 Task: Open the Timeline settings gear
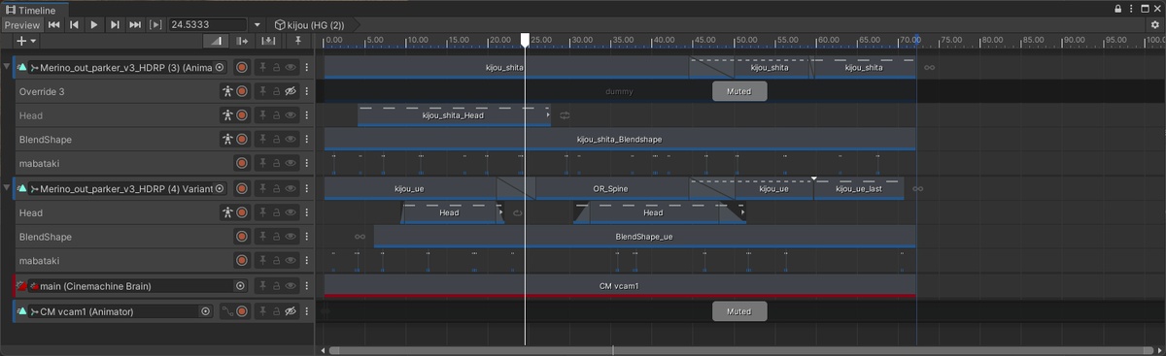click(x=1155, y=24)
